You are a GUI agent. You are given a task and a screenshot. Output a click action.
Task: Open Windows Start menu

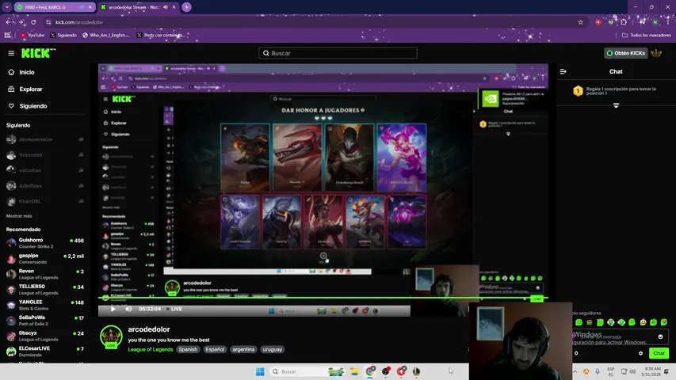pyautogui.click(x=260, y=371)
